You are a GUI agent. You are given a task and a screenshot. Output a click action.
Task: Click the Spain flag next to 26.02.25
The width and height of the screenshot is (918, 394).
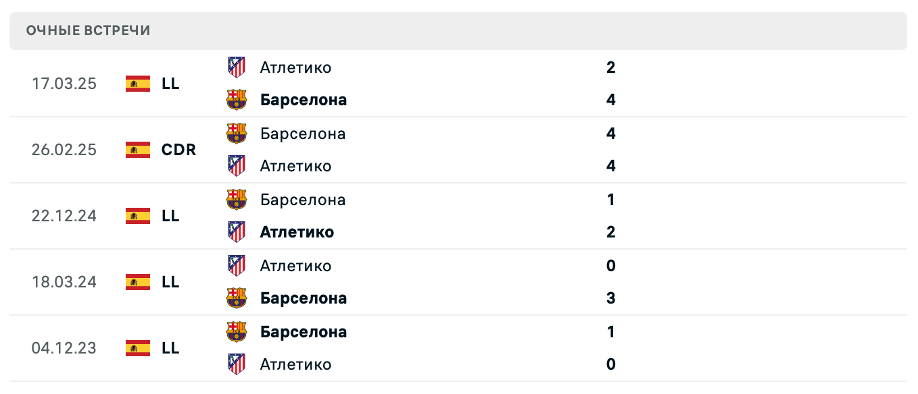pos(138,150)
